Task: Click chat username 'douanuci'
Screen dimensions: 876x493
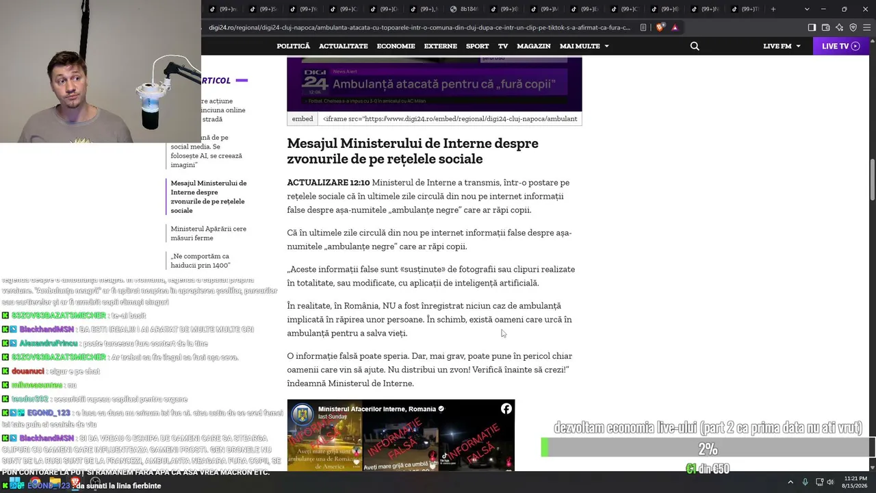Action: 28,371
